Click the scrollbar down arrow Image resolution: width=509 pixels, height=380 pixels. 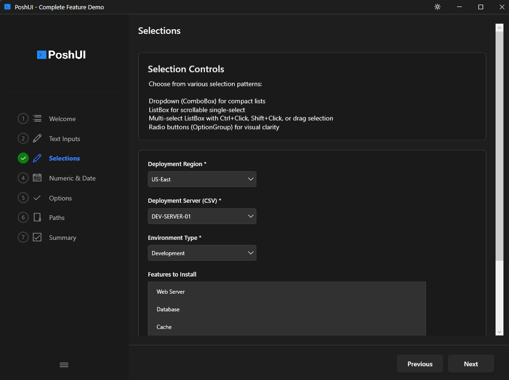[499, 332]
